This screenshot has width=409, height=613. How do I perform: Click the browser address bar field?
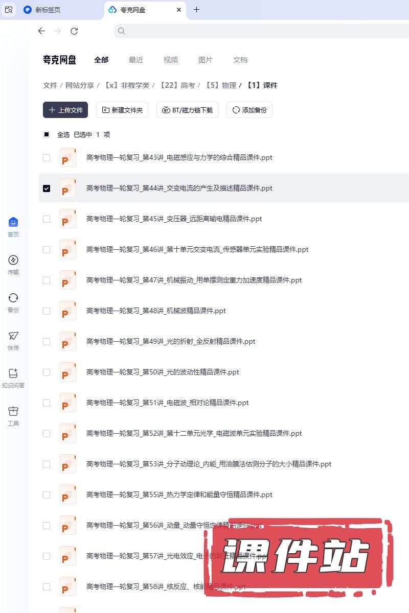pos(261,31)
